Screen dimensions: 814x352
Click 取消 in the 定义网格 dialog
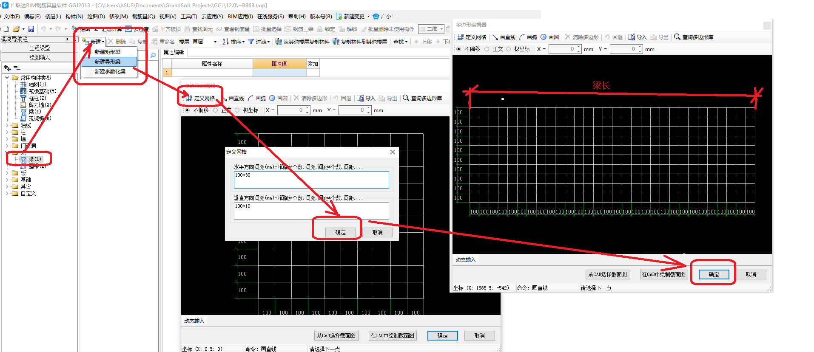pos(377,232)
